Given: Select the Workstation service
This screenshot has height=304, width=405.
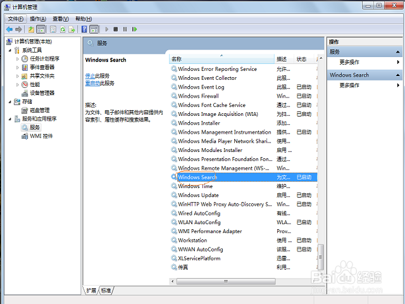Looking at the screenshot, I should tap(192, 241).
